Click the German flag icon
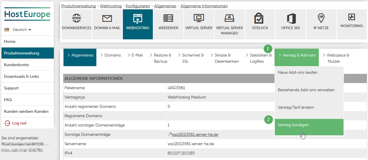The width and height of the screenshot is (368, 160). 7,30
